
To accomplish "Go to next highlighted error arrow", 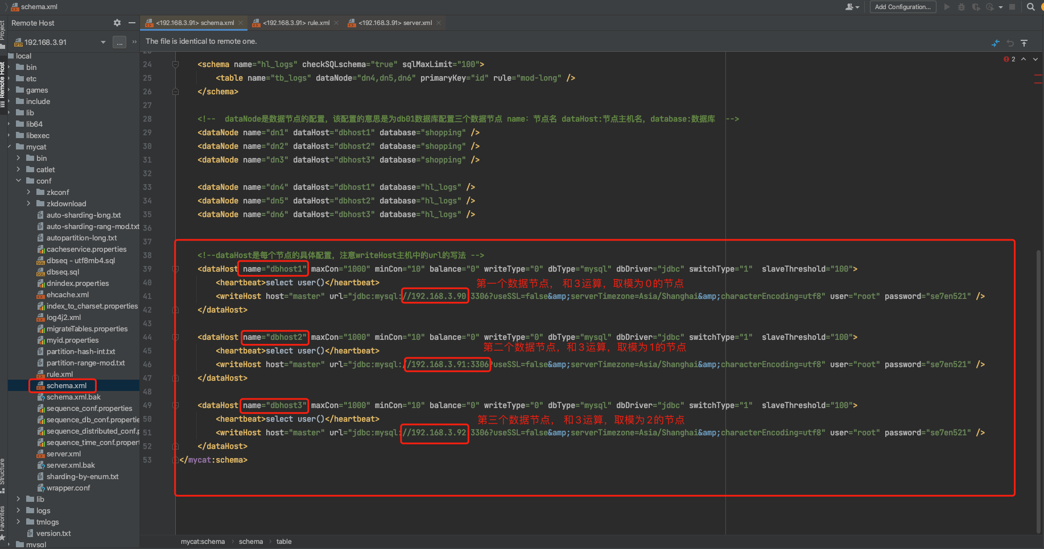I will pos(1035,59).
